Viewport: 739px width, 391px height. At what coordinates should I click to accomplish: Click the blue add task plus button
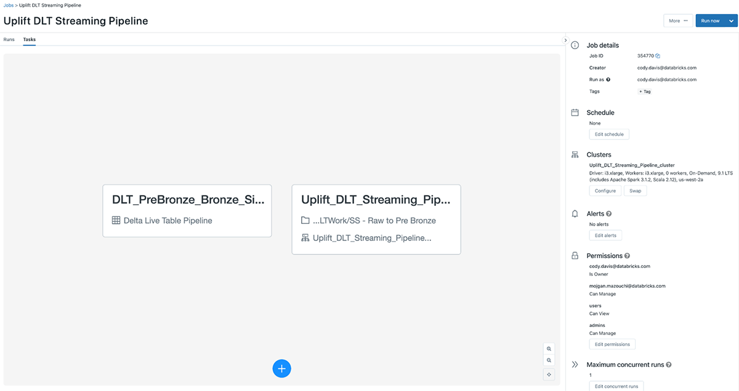coord(281,368)
